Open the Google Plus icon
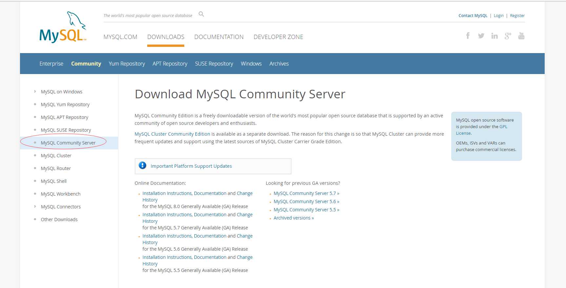 508,36
